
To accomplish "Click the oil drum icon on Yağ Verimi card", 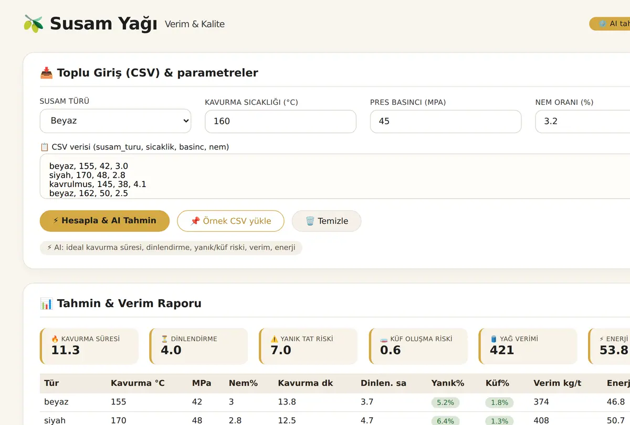I will (x=493, y=339).
